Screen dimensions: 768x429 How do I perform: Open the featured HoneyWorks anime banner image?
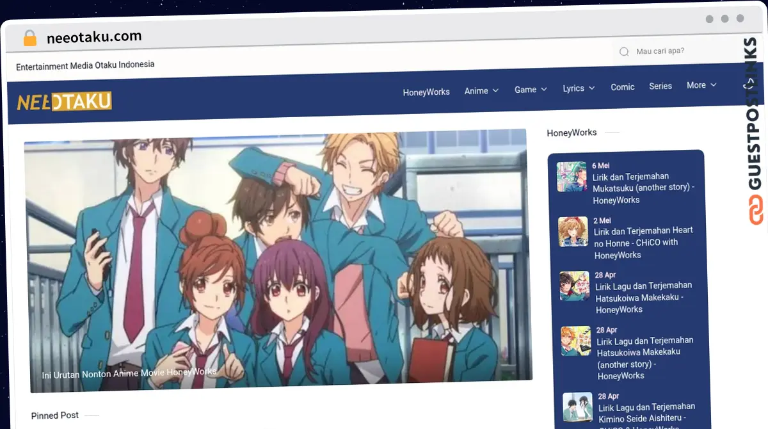pyautogui.click(x=278, y=259)
